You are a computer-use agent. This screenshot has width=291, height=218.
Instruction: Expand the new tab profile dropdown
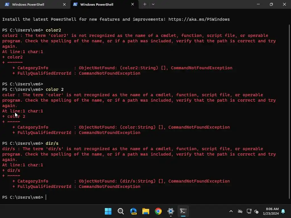click(x=153, y=4)
